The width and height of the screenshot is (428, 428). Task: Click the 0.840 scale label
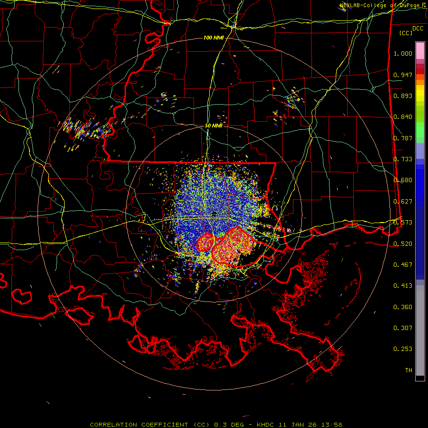403,117
